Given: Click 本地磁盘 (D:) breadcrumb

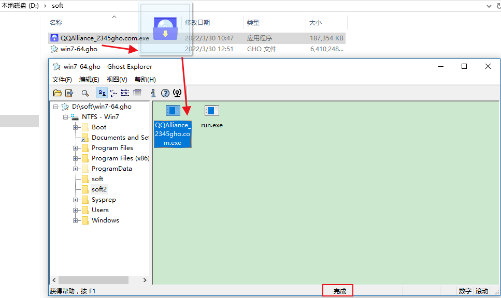Looking at the screenshot, I should (x=20, y=6).
